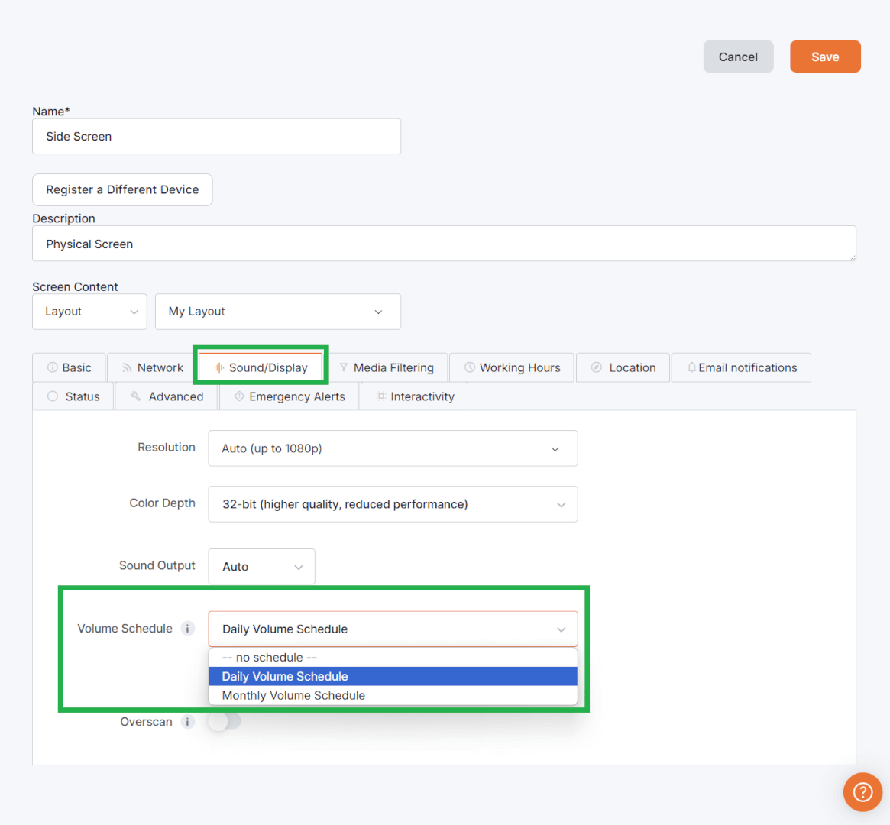The image size is (890, 825).
Task: Open the Sound Output dropdown
Action: pyautogui.click(x=261, y=566)
